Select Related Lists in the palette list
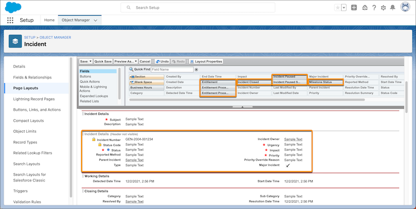Viewport: 416px width, 209px height. [x=89, y=101]
